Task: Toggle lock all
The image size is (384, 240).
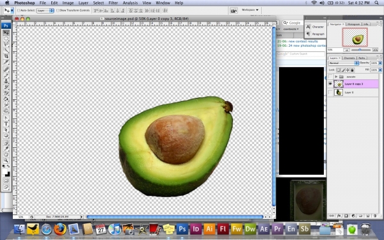Action: pyautogui.click(x=352, y=70)
